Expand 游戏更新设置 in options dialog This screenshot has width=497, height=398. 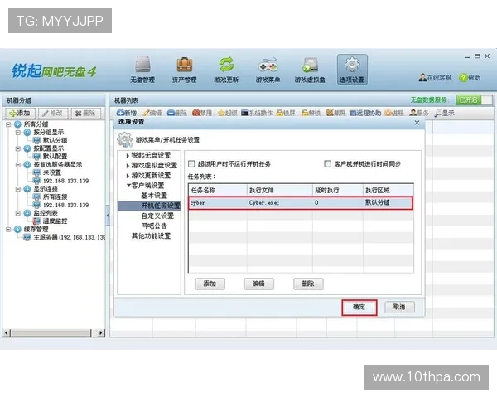point(128,176)
